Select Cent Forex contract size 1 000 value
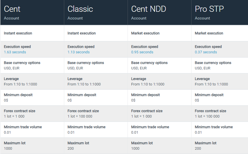This screenshot has height=154, width=248. tap(14, 116)
